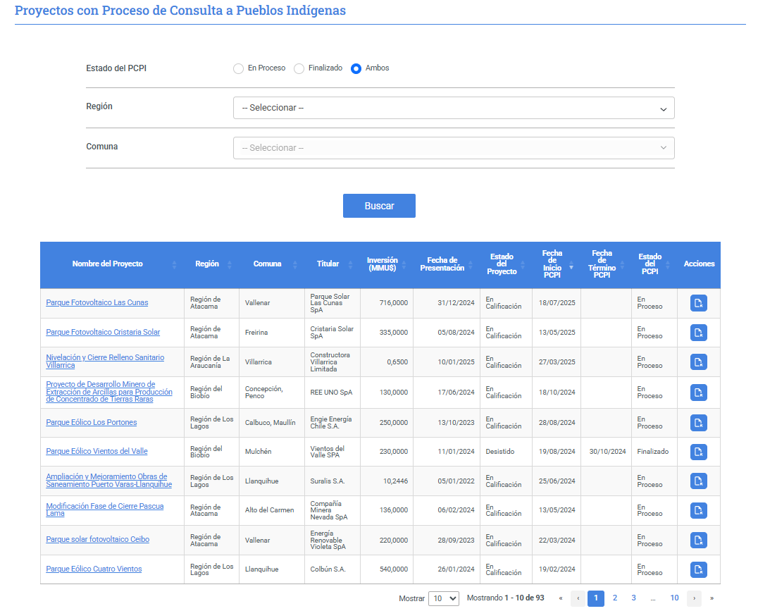Open the Mostrar rows-per-page dropdown
758x611 pixels.
point(443,598)
